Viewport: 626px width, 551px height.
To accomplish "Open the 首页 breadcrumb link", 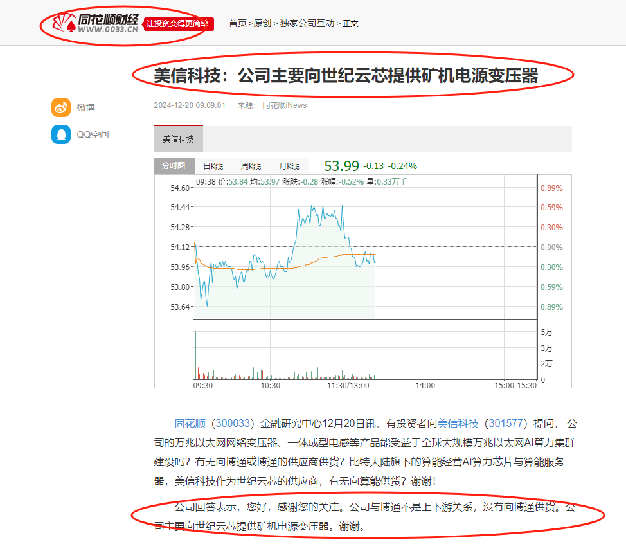I will 238,24.
